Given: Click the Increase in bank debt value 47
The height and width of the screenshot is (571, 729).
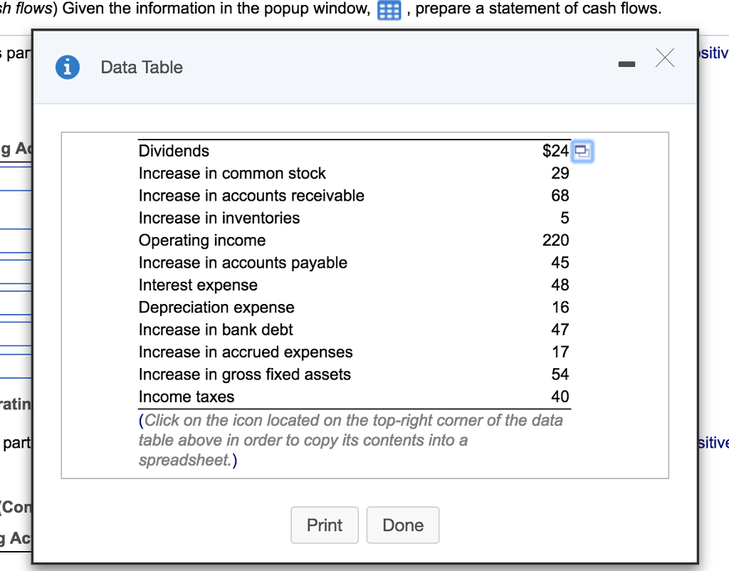Looking at the screenshot, I should pyautogui.click(x=561, y=329).
